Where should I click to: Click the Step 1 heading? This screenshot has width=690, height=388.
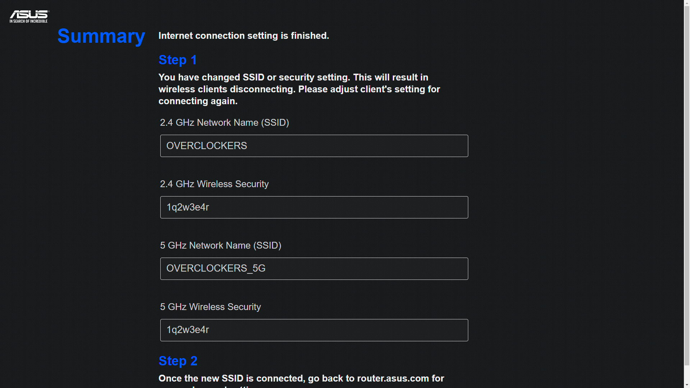tap(178, 60)
